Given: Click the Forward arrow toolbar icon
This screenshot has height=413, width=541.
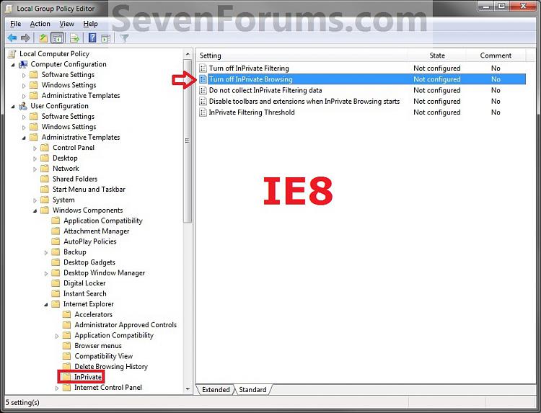Looking at the screenshot, I should coord(25,38).
